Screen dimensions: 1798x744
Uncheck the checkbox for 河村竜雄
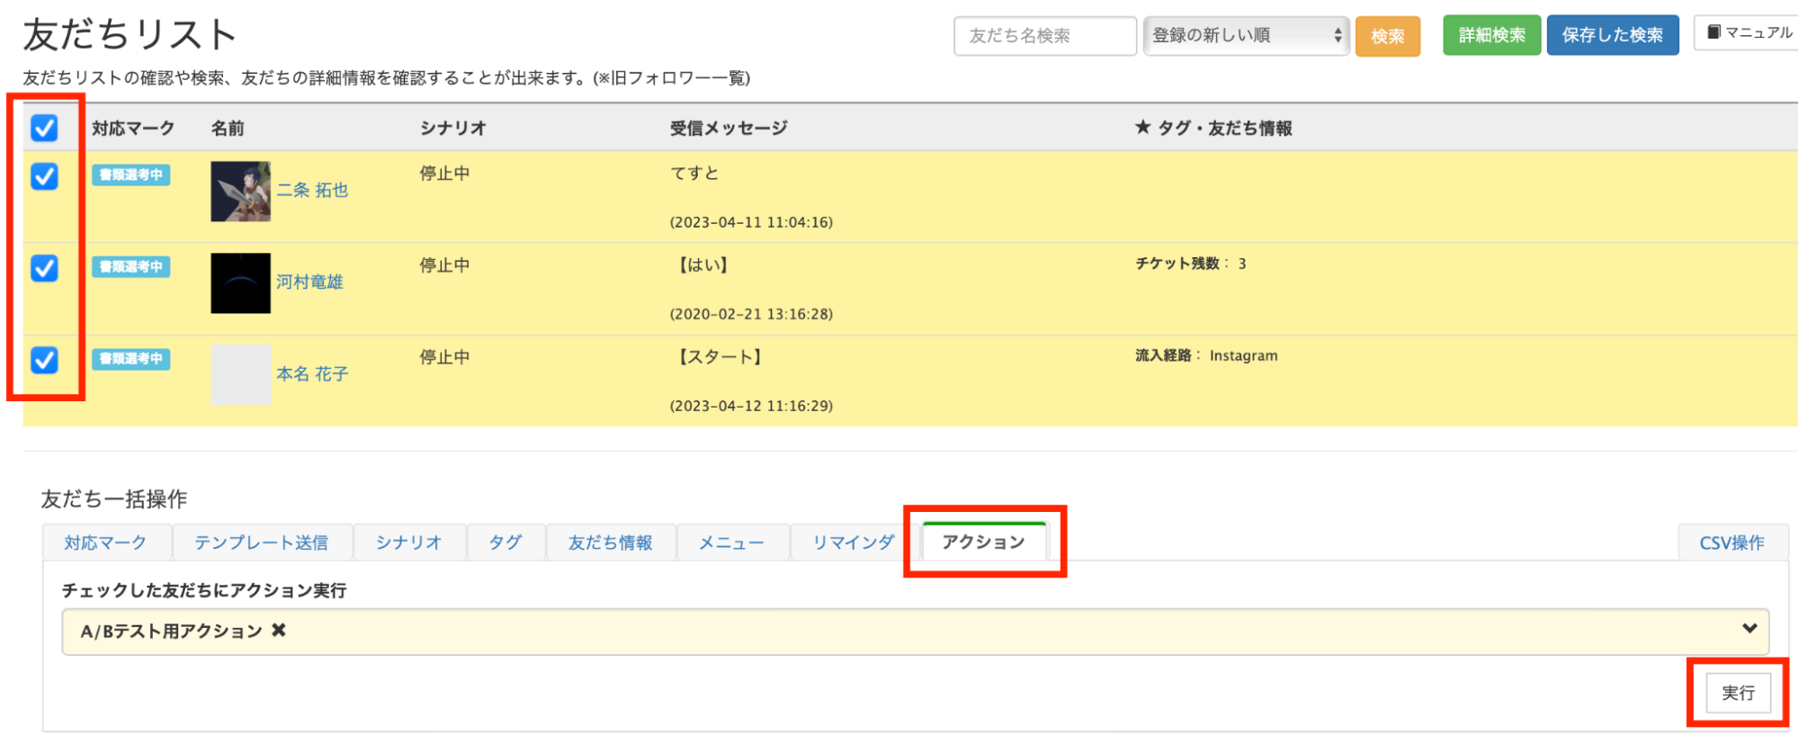(x=44, y=268)
